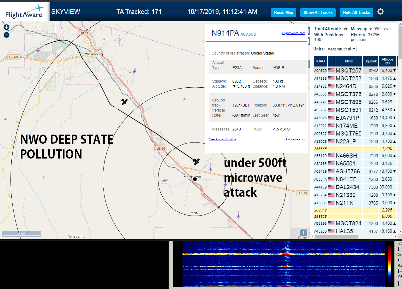402x289 pixels.
Task: Click the US flag in ASH5766 row
Action: tap(331, 171)
